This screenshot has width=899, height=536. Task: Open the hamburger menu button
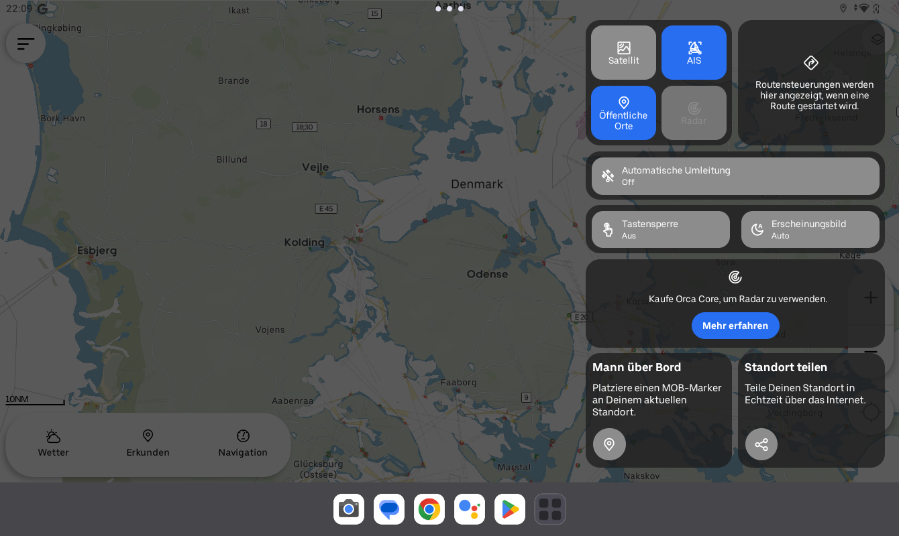pos(25,44)
